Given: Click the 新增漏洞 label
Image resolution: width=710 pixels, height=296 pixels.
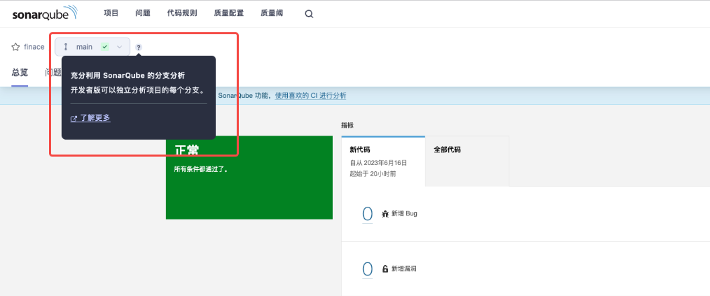Looking at the screenshot, I should tap(404, 269).
